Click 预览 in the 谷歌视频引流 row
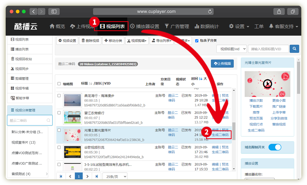The height and width of the screenshot is (185, 307). [x=225, y=147]
